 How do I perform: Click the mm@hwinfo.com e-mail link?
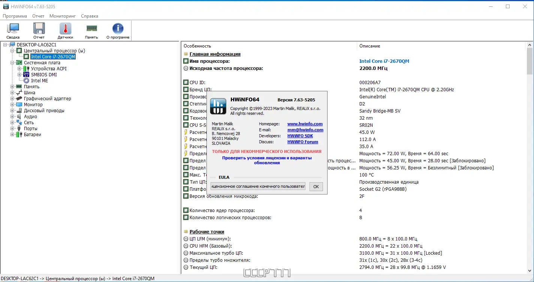point(305,130)
